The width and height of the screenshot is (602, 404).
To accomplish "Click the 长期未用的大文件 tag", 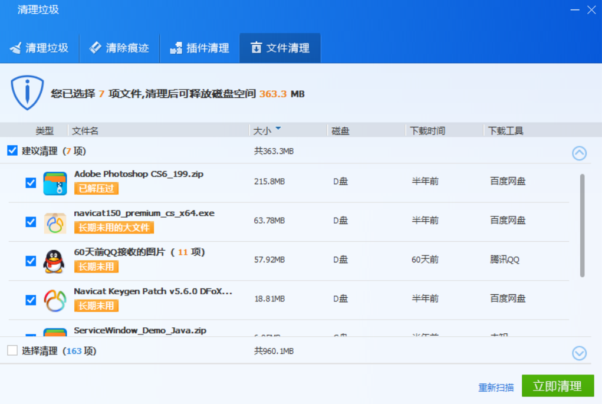I will 114,228.
